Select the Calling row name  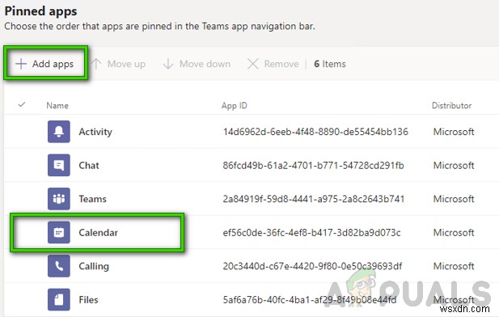pyautogui.click(x=94, y=266)
